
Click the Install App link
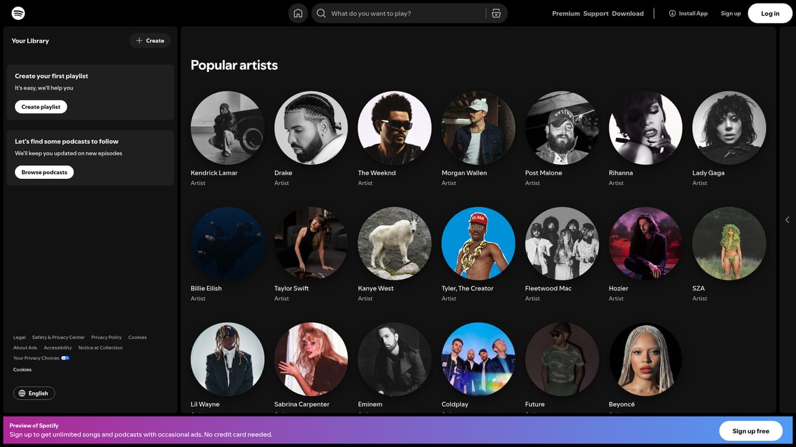click(x=688, y=13)
